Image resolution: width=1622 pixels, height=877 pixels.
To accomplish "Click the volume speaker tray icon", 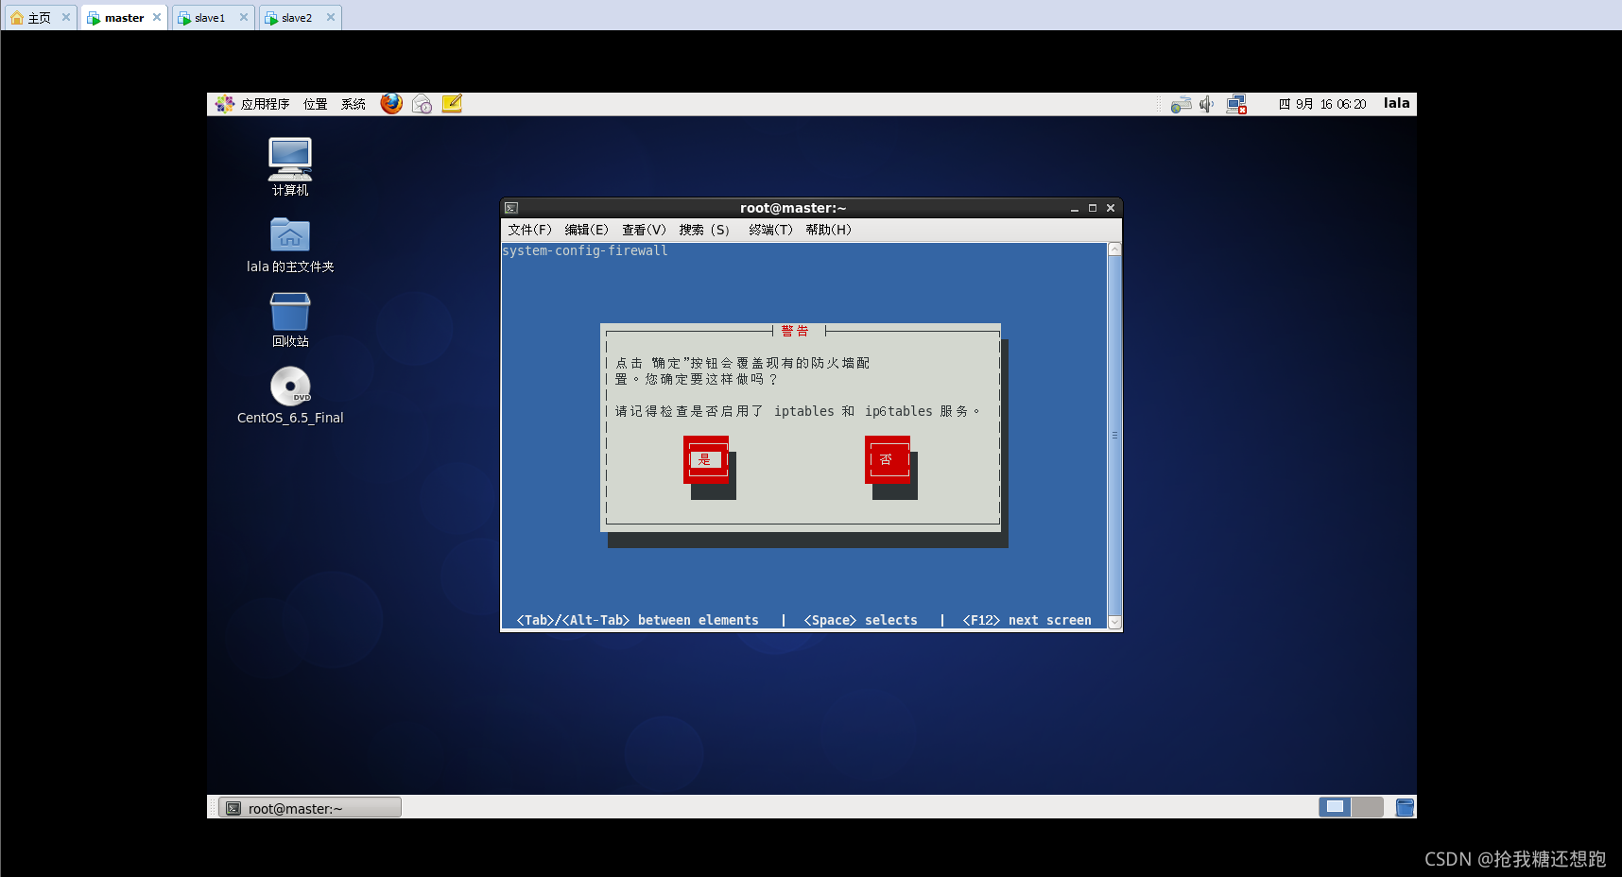I will click(1207, 104).
